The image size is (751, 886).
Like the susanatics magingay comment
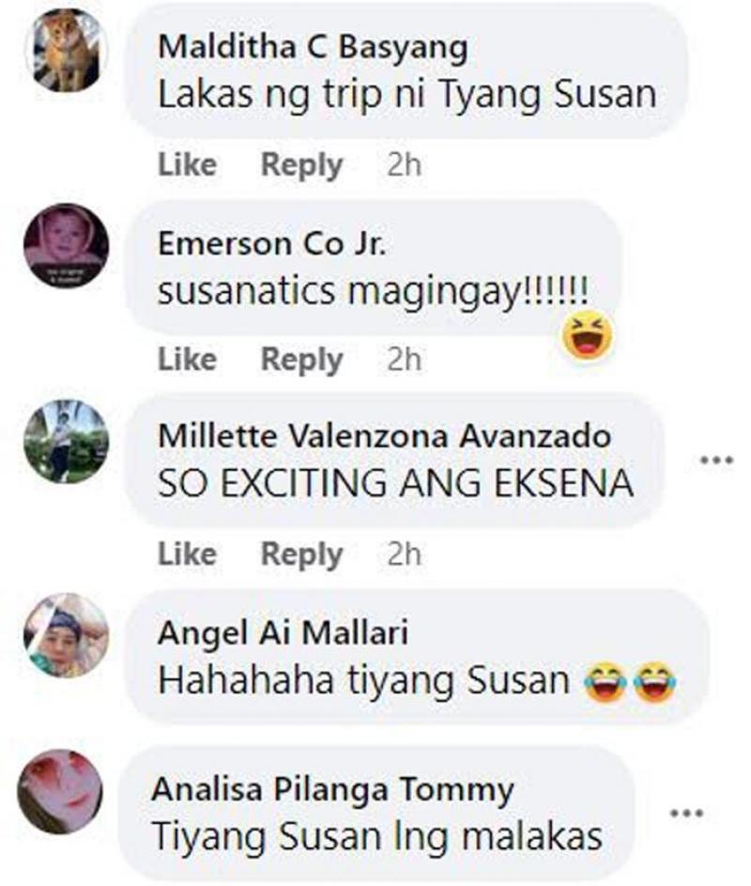coord(187,359)
